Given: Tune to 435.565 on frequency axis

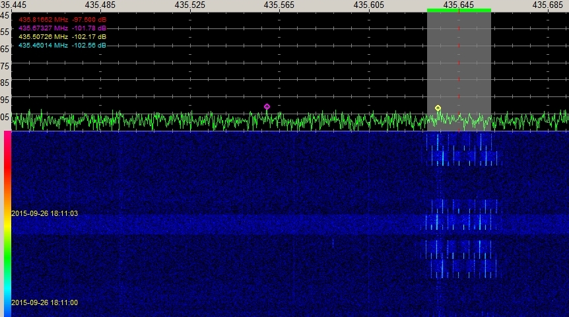Looking at the screenshot, I should click(x=279, y=5).
